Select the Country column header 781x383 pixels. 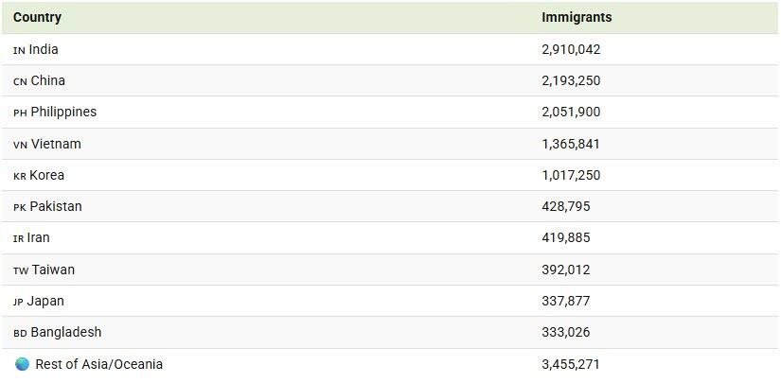click(x=37, y=17)
